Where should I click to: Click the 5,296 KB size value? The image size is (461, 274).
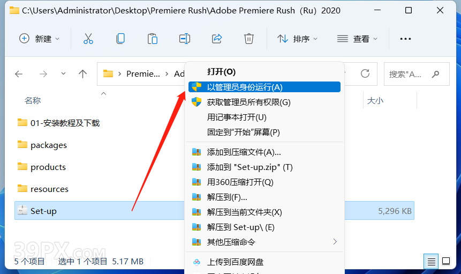coord(395,211)
